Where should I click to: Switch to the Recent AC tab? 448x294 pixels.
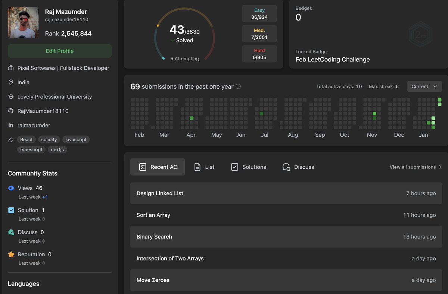pyautogui.click(x=158, y=167)
